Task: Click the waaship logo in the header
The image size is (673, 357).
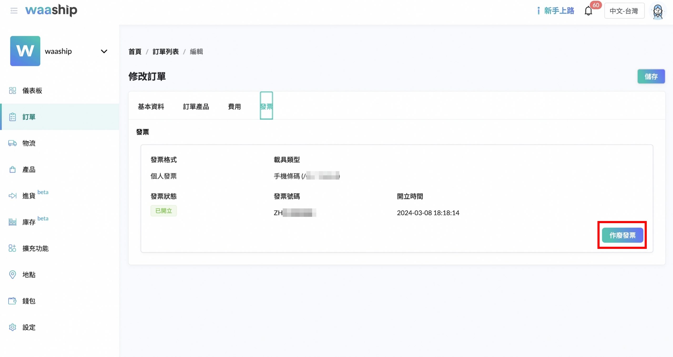Action: tap(51, 10)
